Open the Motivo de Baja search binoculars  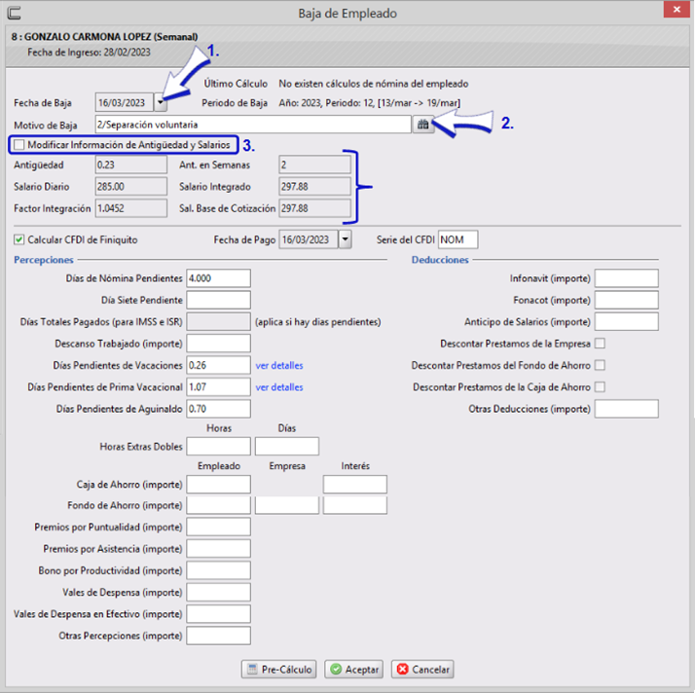422,125
